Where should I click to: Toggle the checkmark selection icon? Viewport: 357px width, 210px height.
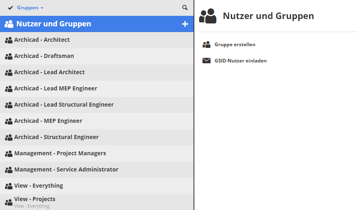tap(11, 8)
